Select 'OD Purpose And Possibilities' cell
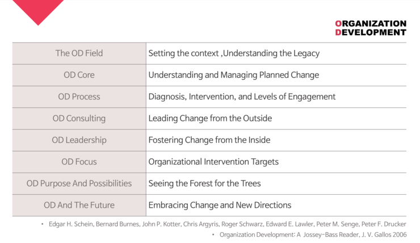The width and height of the screenshot is (420, 243). click(79, 183)
